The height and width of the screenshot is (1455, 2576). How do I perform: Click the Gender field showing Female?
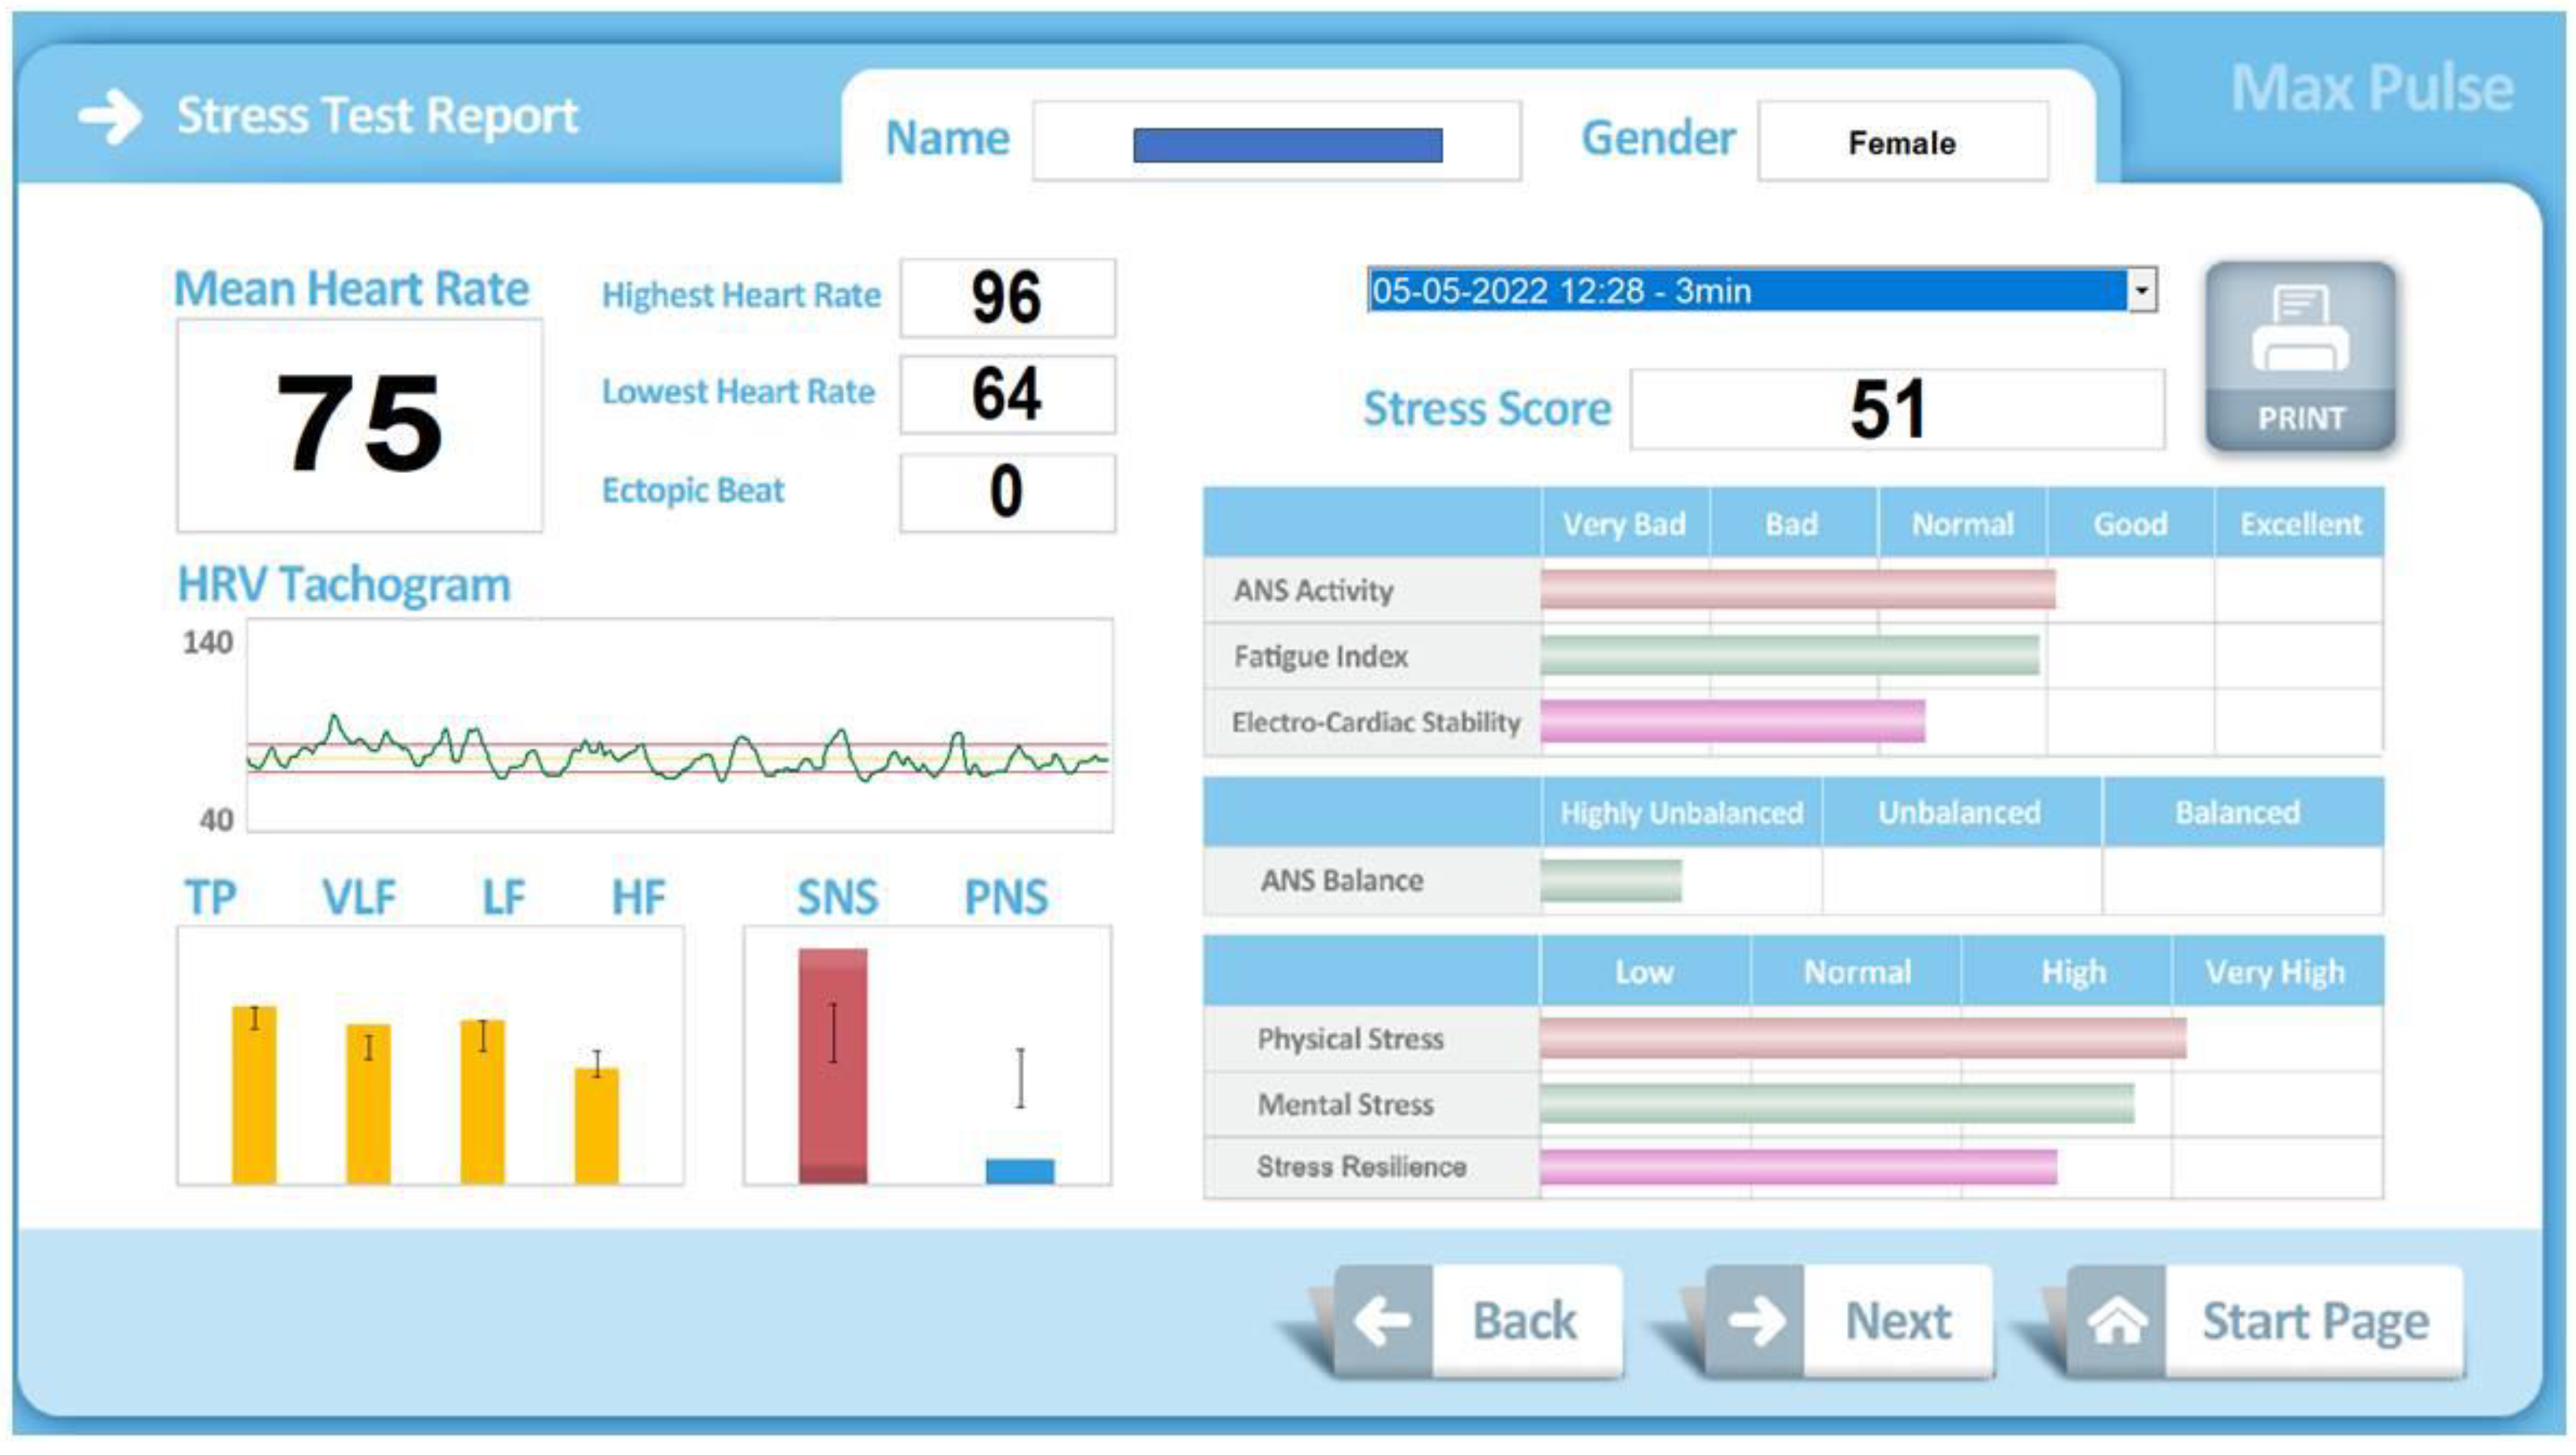[1902, 142]
